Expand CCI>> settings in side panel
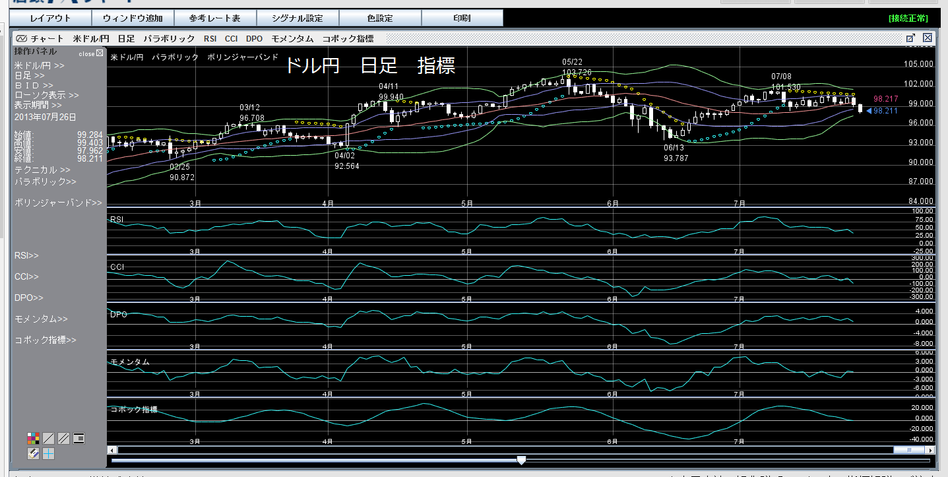948x477 pixels. [26, 276]
